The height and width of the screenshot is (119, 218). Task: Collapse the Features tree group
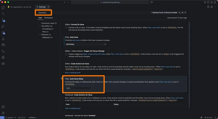pos(40,35)
